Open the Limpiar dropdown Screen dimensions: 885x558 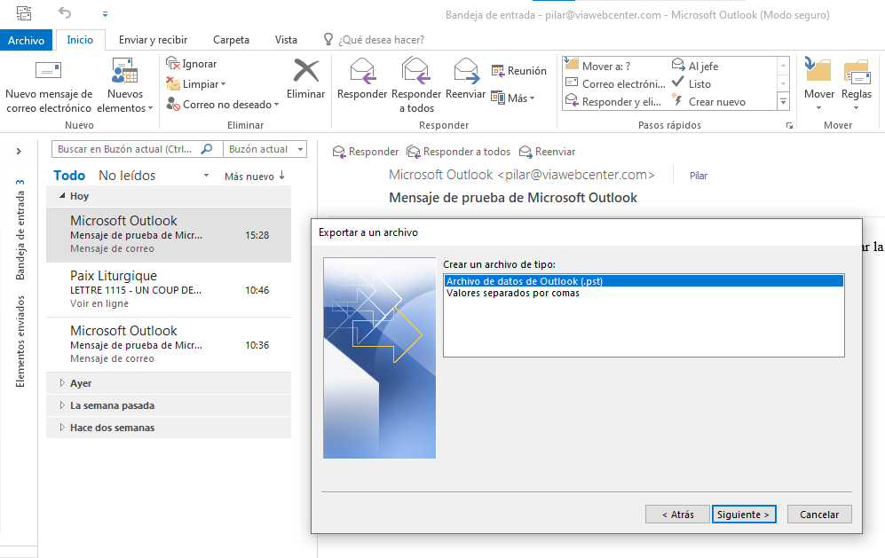196,84
